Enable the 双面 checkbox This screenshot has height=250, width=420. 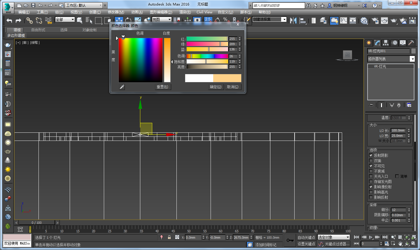[371, 161]
